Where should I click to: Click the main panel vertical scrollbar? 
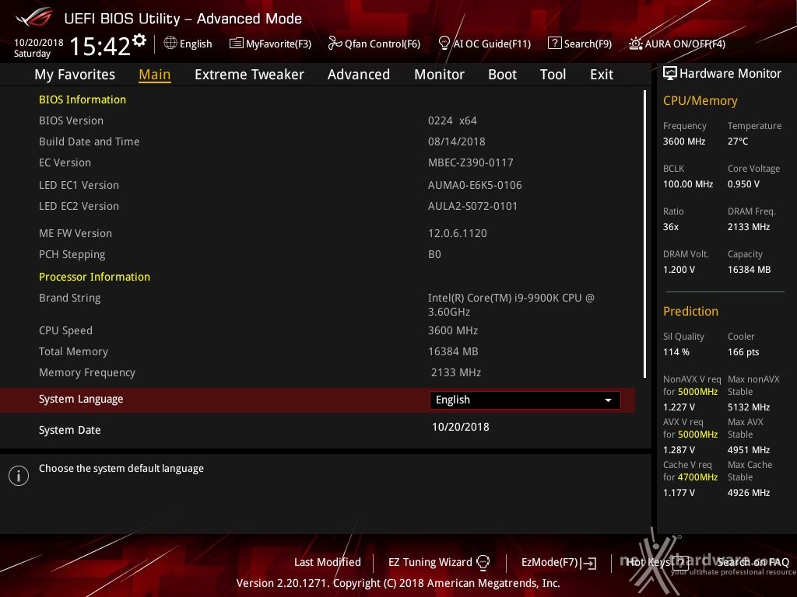click(x=644, y=233)
